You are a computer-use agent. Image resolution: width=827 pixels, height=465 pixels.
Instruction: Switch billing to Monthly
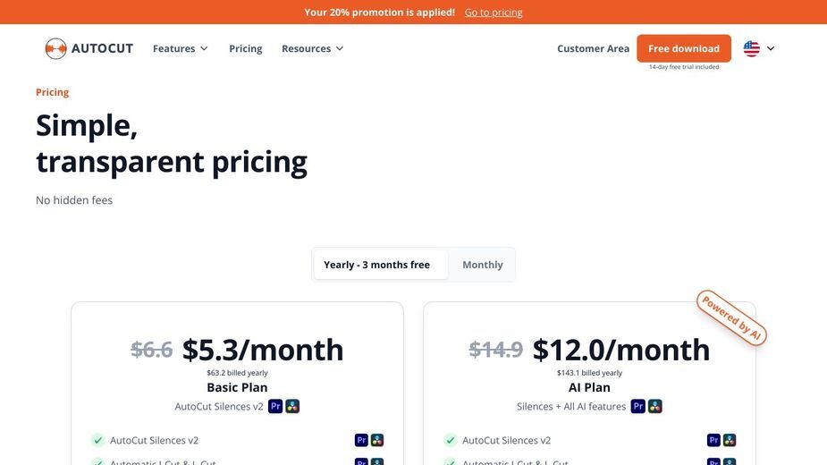click(x=483, y=265)
